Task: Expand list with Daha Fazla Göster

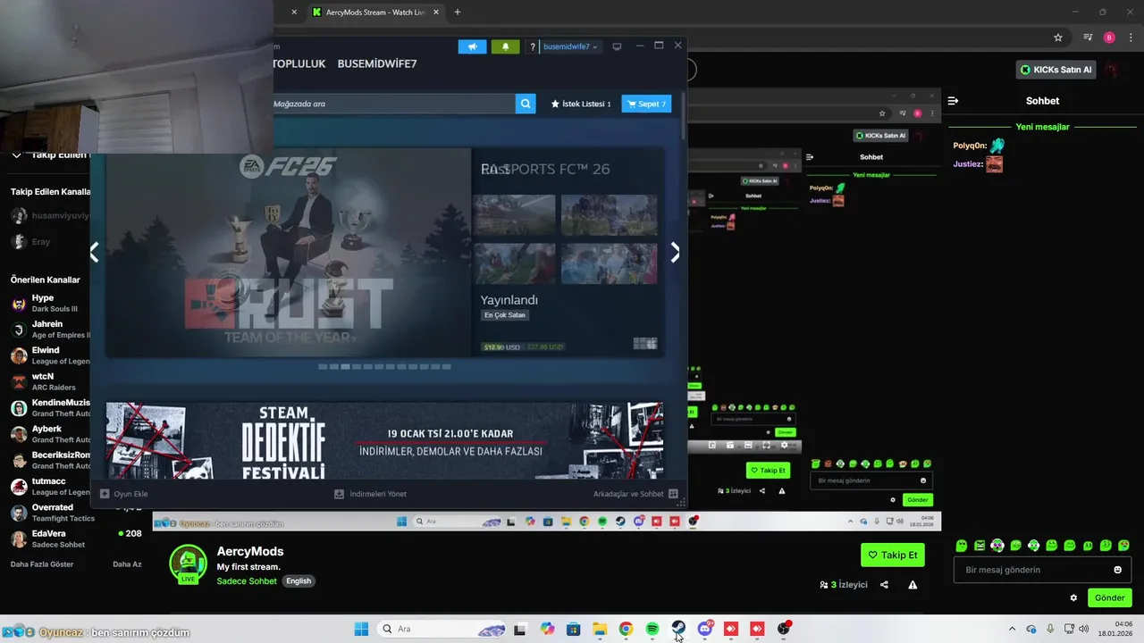Action: point(42,564)
